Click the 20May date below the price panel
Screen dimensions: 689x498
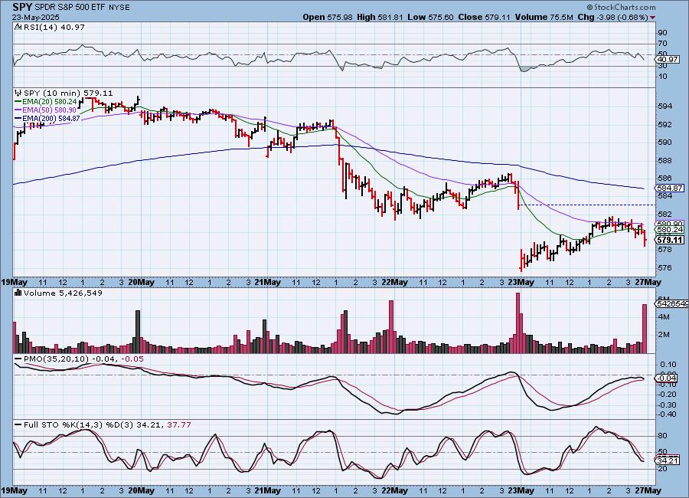tap(141, 283)
